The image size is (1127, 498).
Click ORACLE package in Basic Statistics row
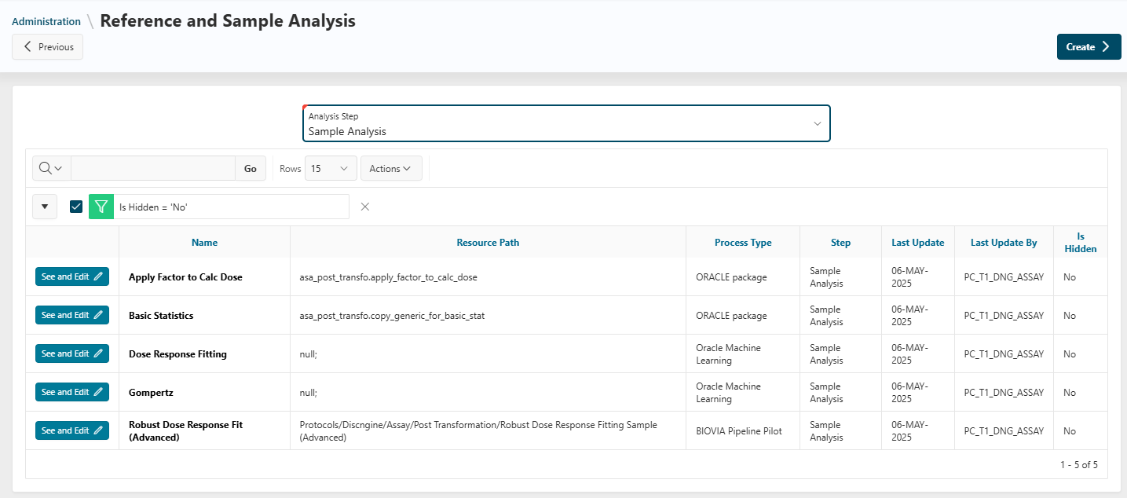[x=731, y=316]
